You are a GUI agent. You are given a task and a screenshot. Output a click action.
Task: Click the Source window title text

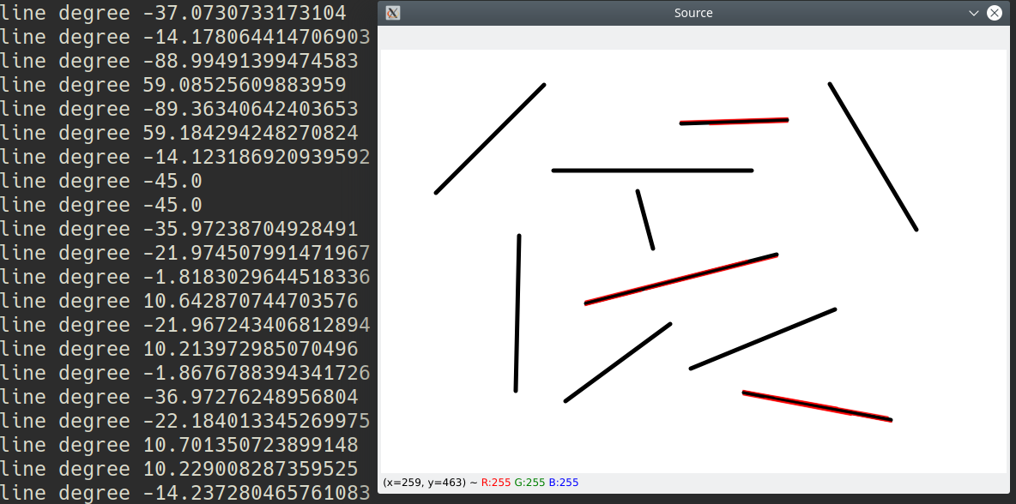point(693,13)
